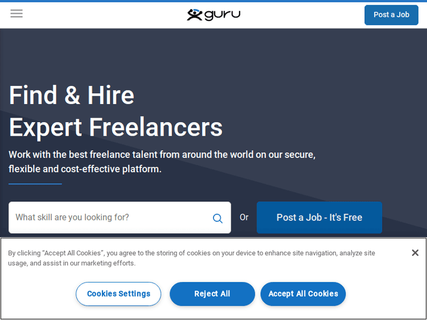
Task: Click Post a Job - It's Free
Action: (x=319, y=218)
